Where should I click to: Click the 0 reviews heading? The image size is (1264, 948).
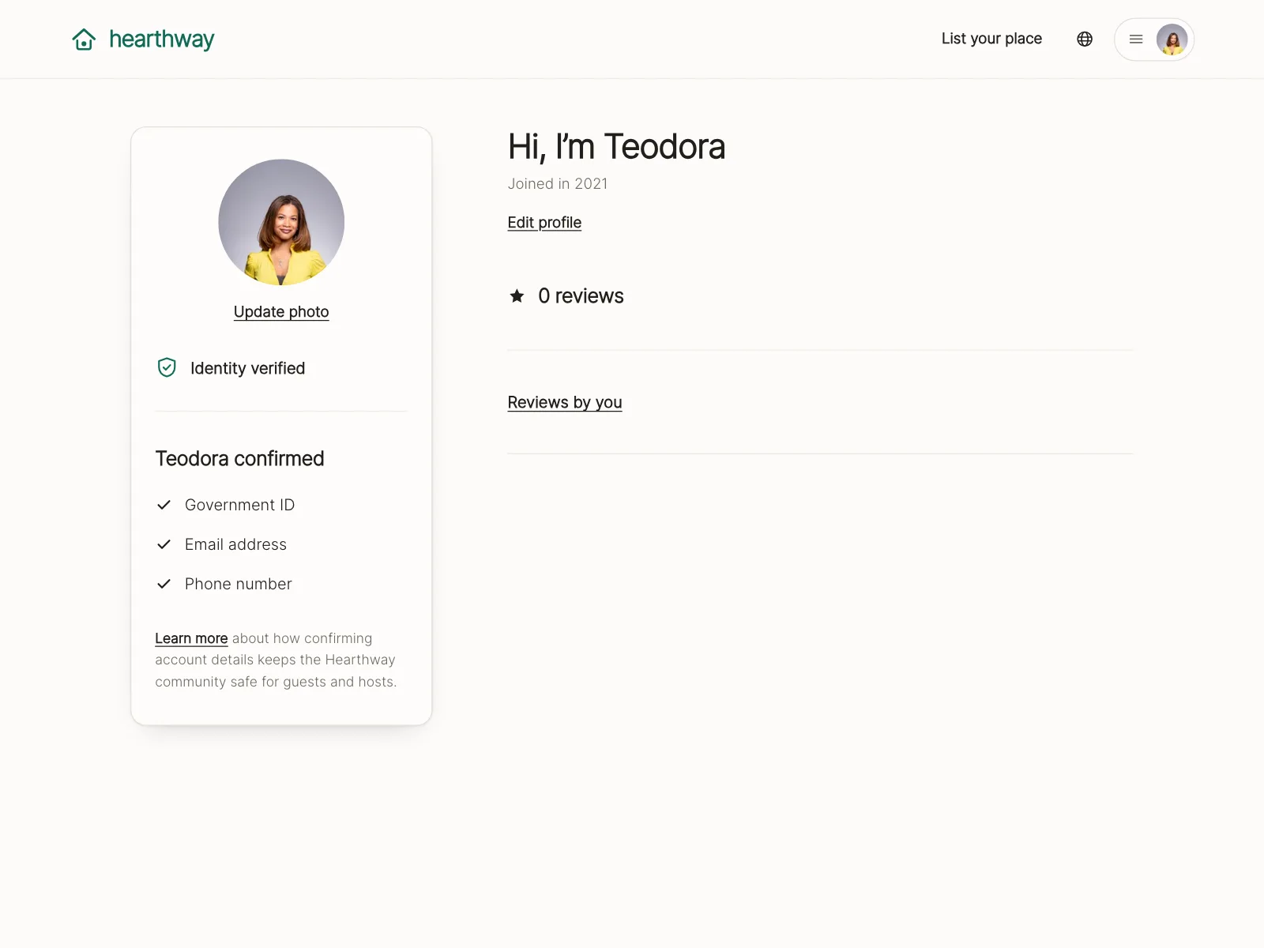[x=581, y=296]
